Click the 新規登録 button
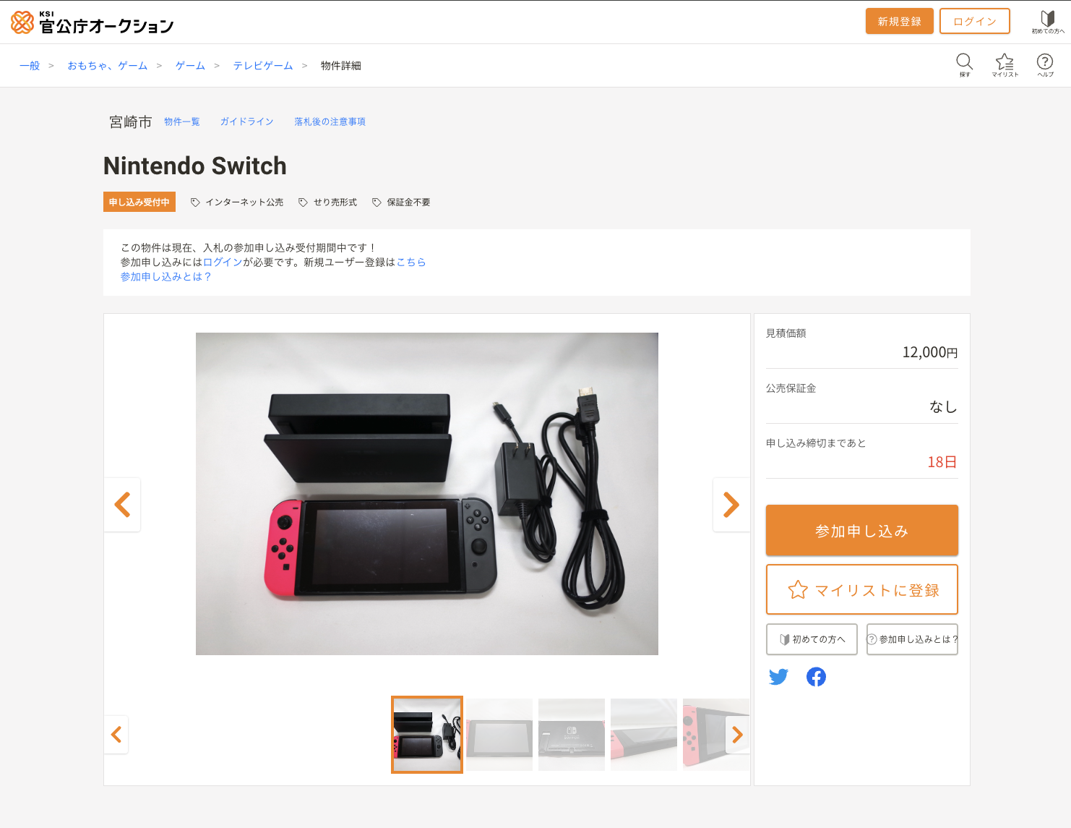This screenshot has width=1071, height=828. tap(900, 22)
